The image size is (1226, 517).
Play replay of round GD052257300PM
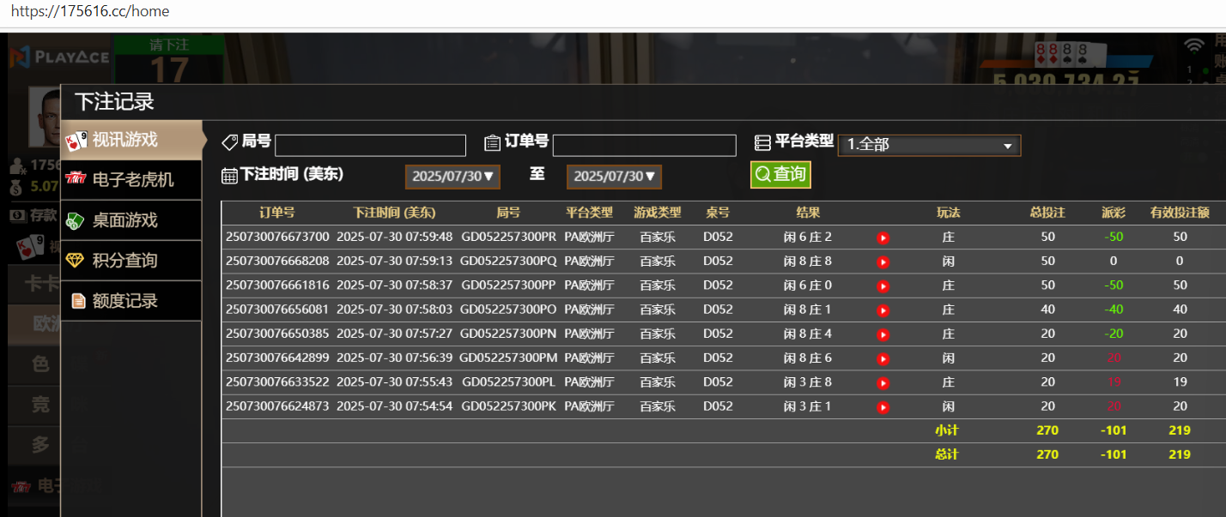point(883,358)
